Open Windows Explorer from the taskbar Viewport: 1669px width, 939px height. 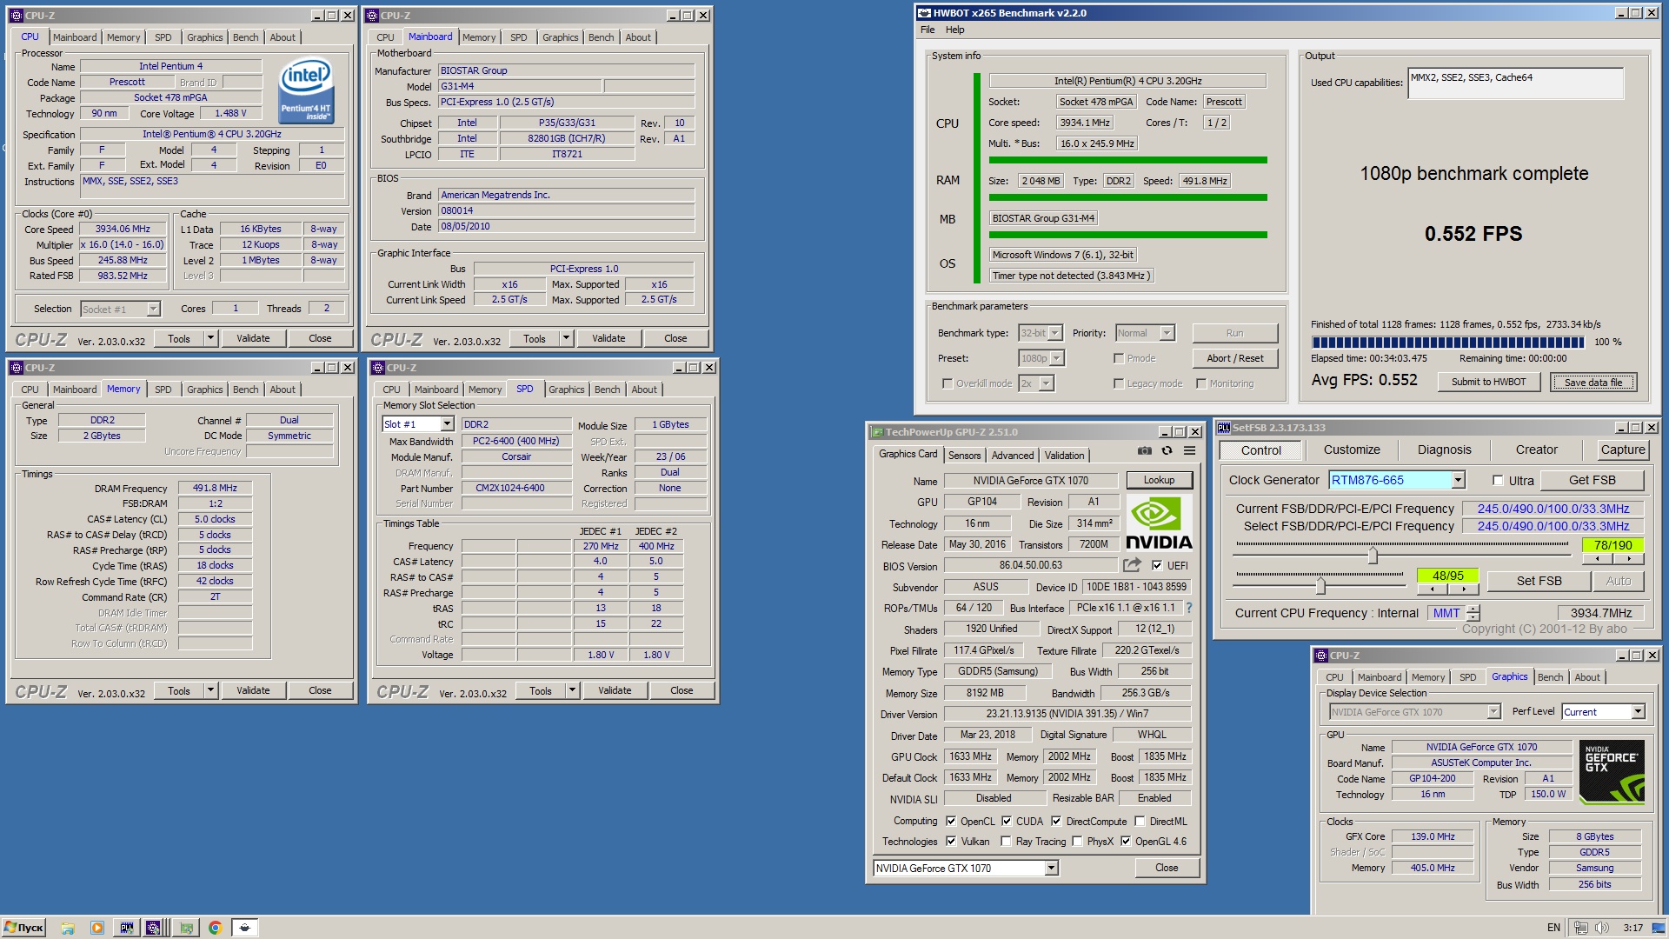pos(68,928)
